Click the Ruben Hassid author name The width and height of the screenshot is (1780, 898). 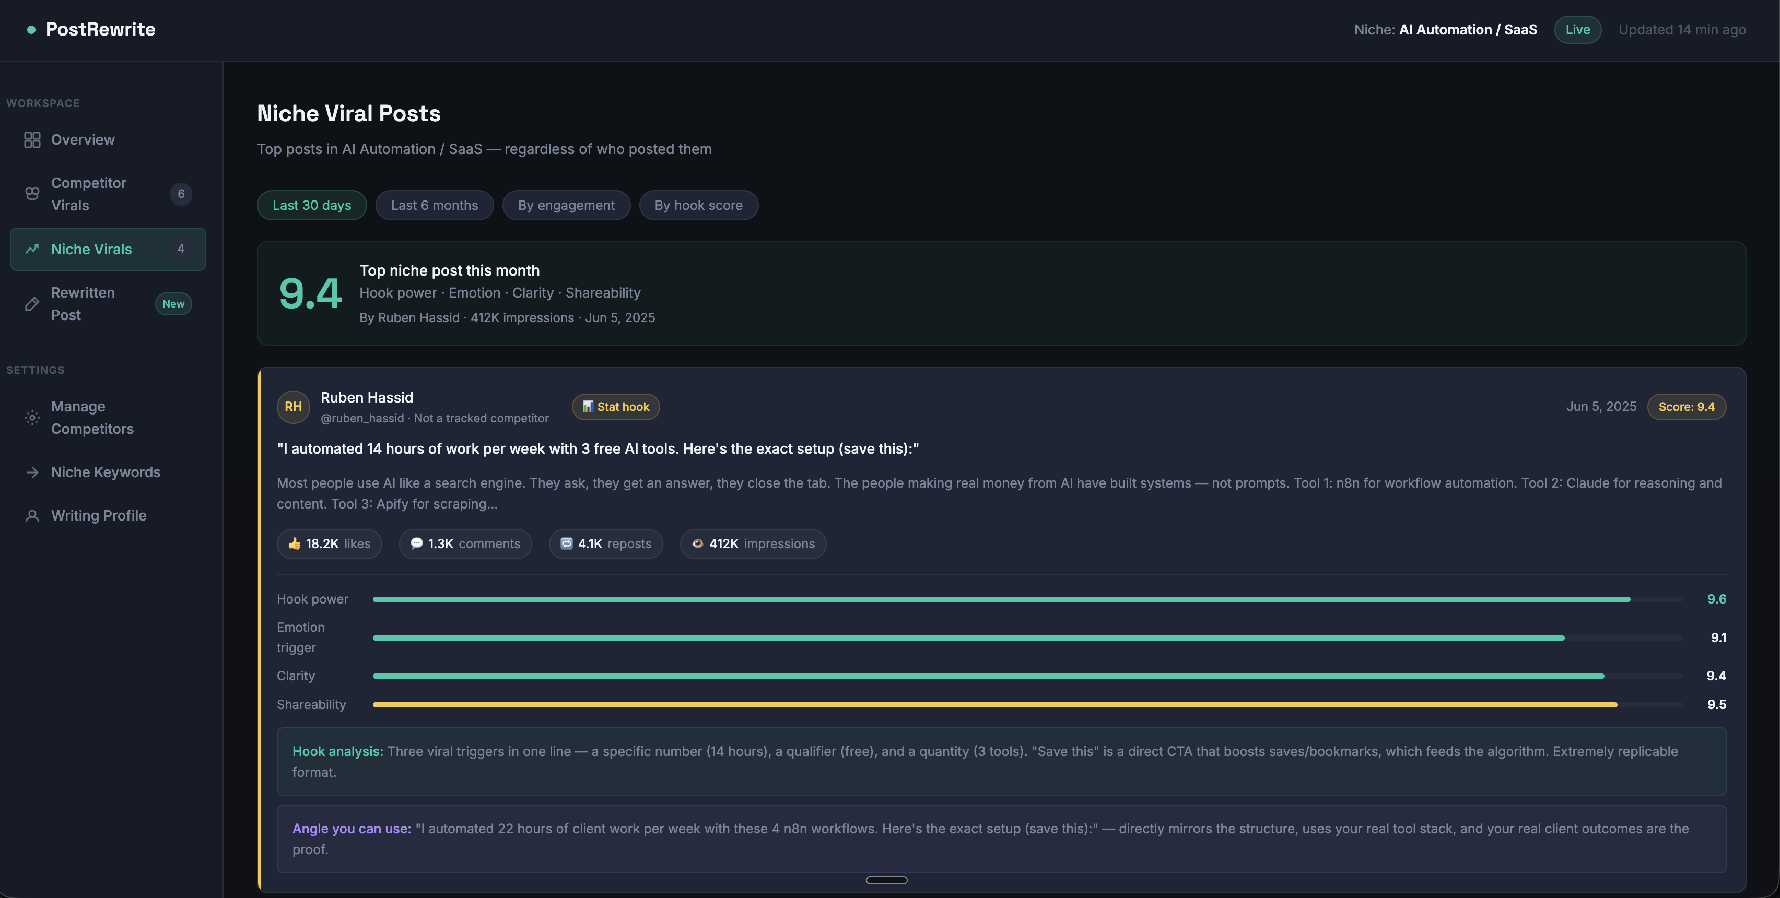(x=367, y=398)
